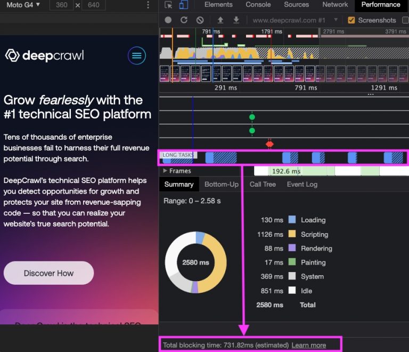
Task: Click the red diamond timing marker
Action: pyautogui.click(x=269, y=144)
